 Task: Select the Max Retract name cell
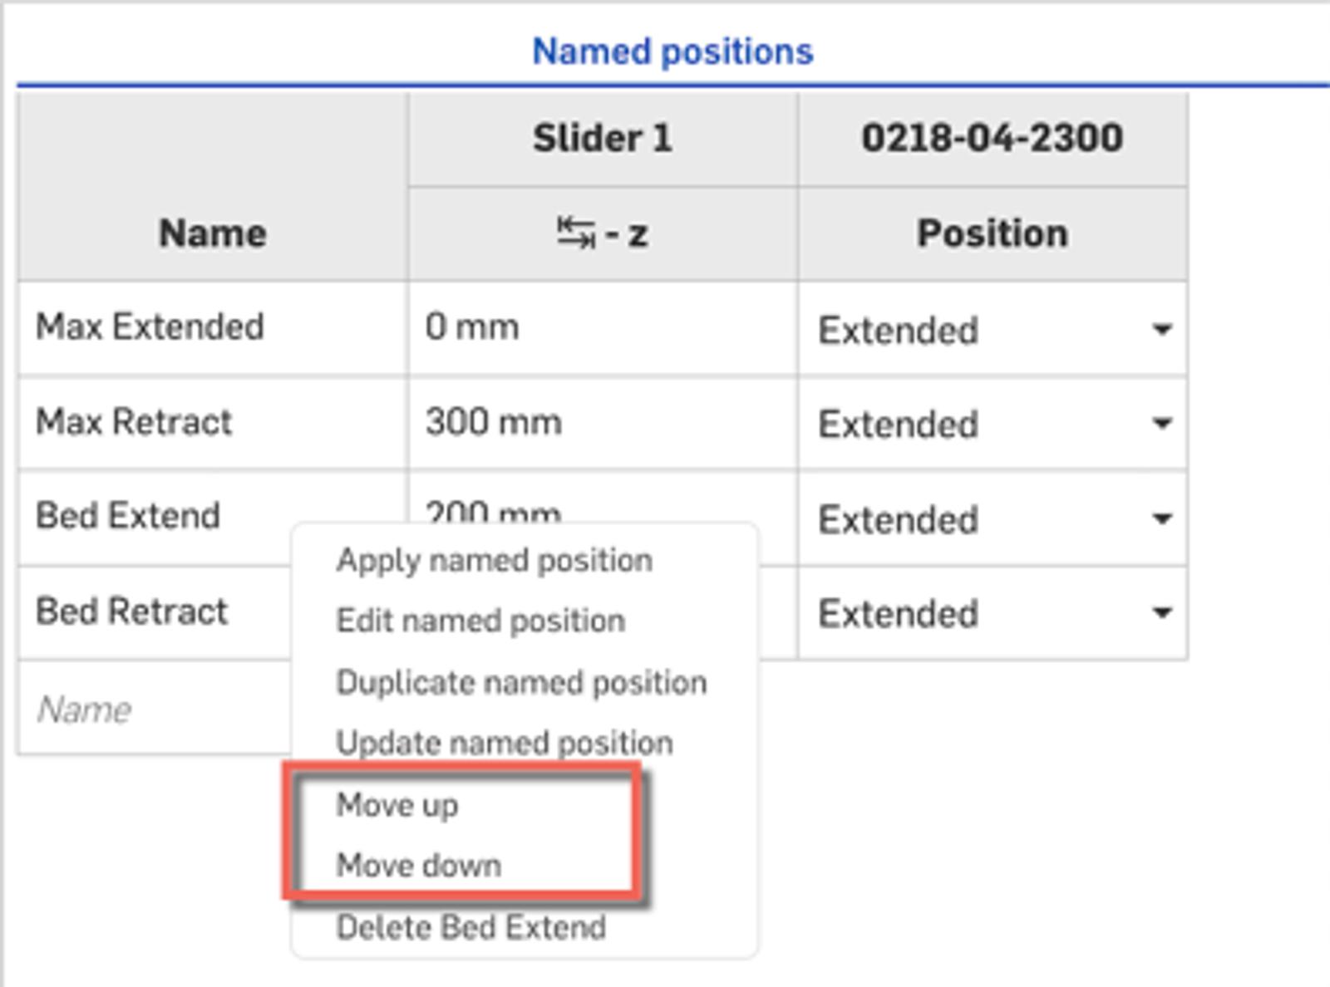(x=134, y=422)
